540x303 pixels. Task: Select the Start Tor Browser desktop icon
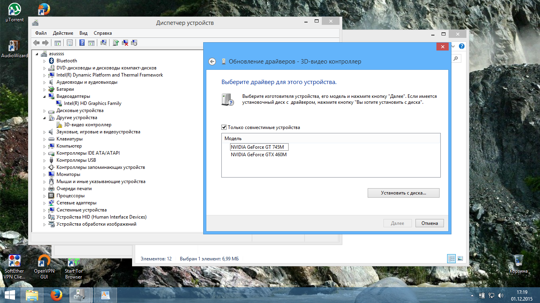coord(74,267)
